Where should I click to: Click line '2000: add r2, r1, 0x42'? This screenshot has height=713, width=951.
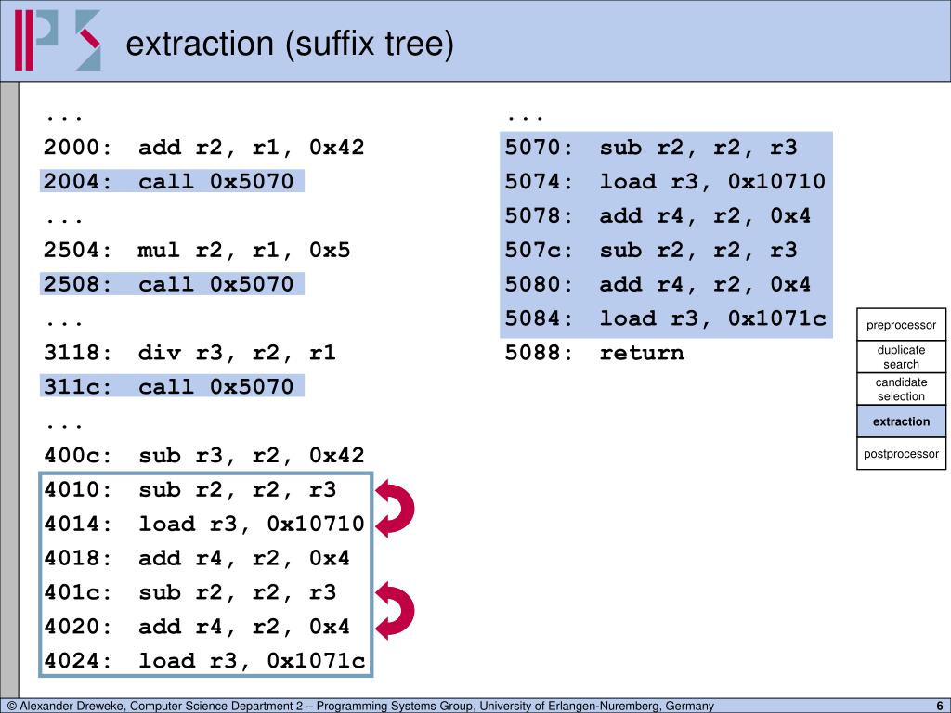[x=203, y=148]
